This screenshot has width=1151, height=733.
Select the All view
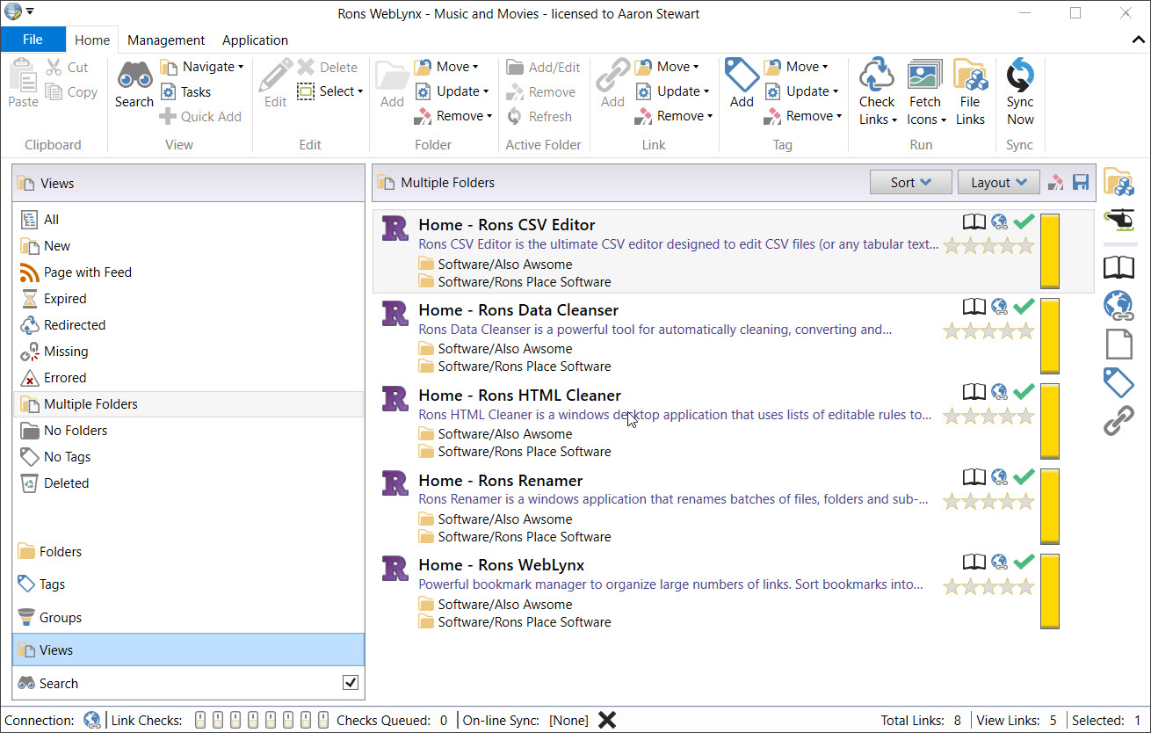click(188, 220)
